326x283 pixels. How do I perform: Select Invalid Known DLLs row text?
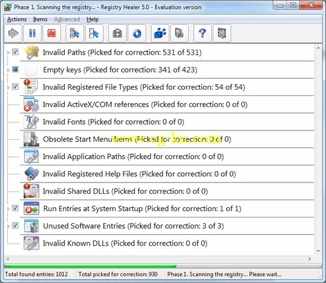125,244
